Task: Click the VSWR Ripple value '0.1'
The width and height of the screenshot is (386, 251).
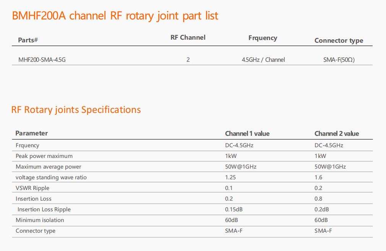Action: [x=229, y=188]
